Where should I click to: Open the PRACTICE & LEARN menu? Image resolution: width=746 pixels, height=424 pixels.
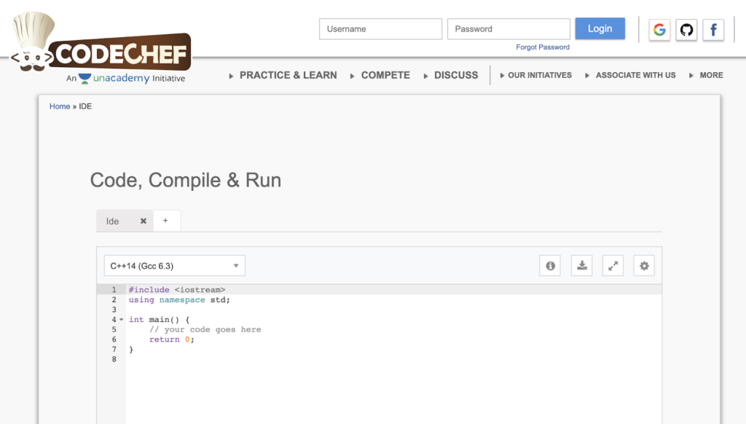tap(288, 75)
